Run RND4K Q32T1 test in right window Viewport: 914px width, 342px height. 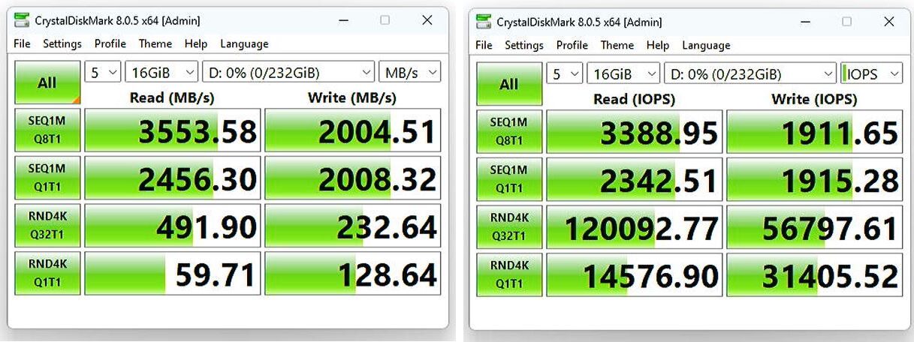click(509, 226)
